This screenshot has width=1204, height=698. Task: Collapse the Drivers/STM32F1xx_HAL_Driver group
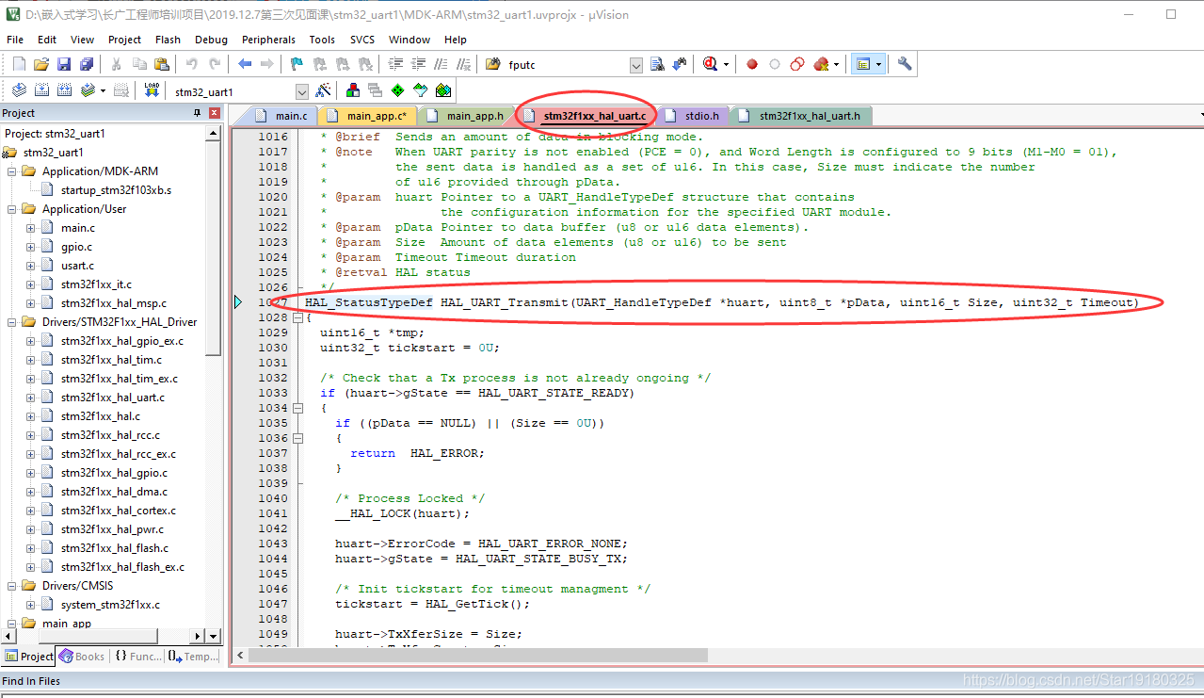11,322
